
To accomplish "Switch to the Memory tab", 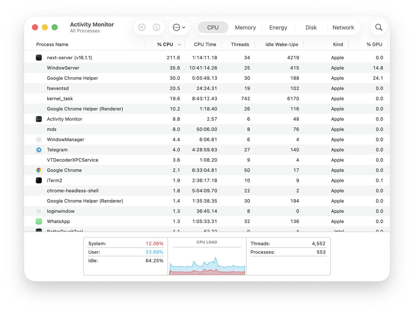I will click(245, 28).
